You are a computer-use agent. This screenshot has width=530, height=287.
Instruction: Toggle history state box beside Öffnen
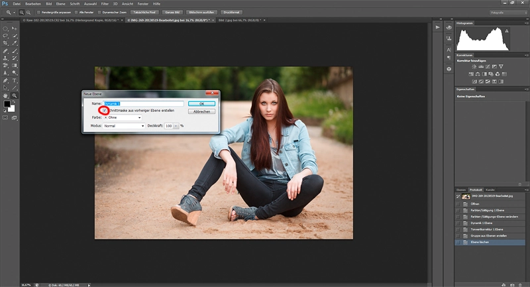coord(458,204)
